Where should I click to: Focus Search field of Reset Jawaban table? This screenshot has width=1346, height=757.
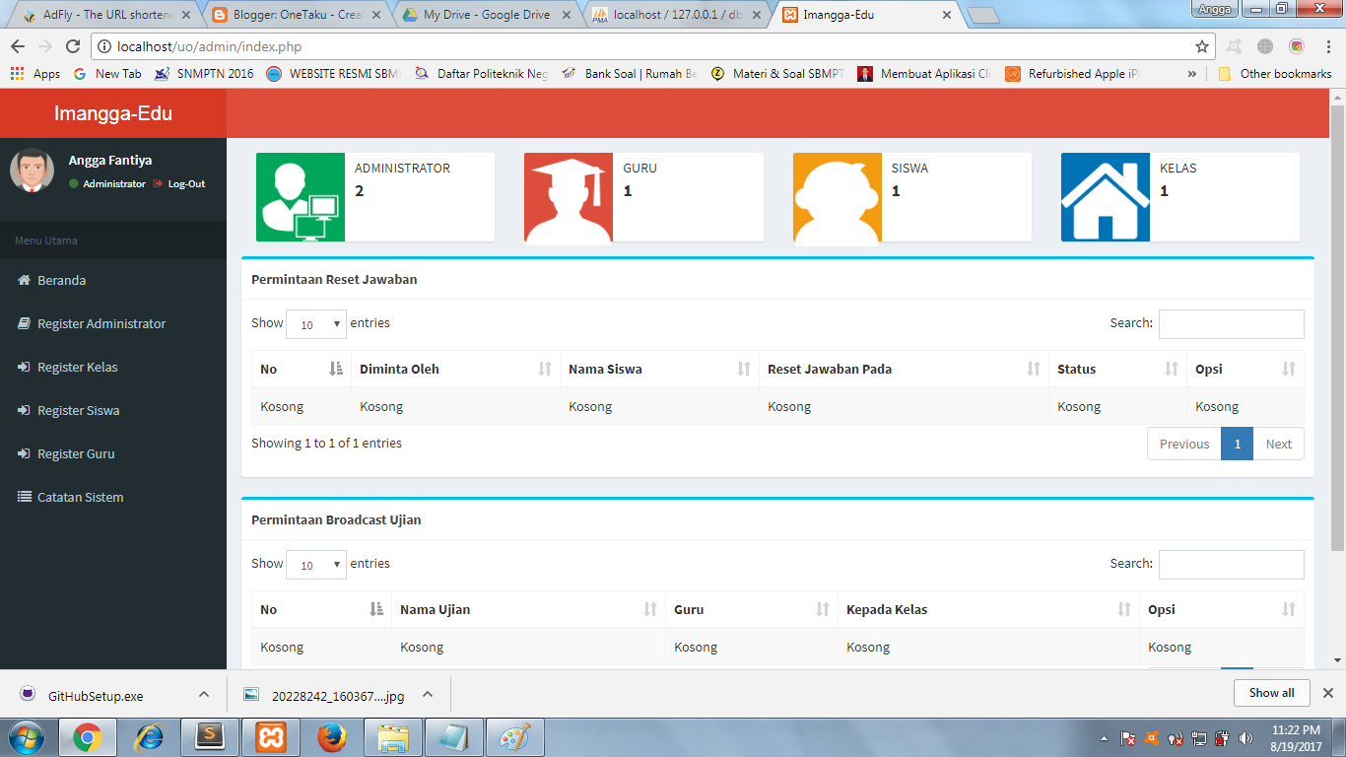click(1231, 324)
